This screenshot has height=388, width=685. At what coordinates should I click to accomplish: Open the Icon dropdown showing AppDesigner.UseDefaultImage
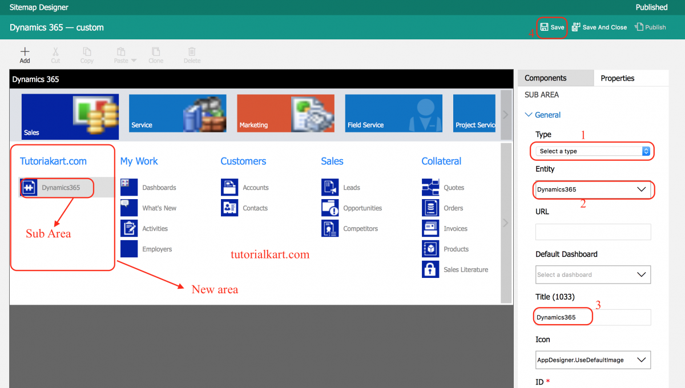[x=593, y=360]
